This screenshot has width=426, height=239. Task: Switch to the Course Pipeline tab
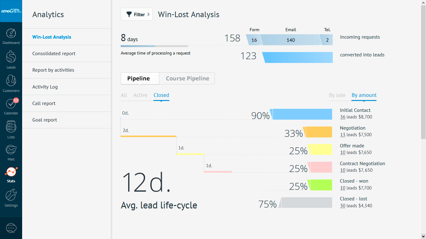(x=187, y=79)
